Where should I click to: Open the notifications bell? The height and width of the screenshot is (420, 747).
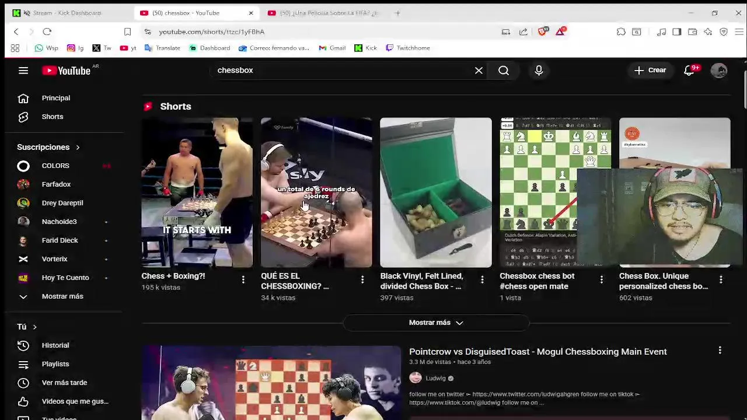point(689,71)
